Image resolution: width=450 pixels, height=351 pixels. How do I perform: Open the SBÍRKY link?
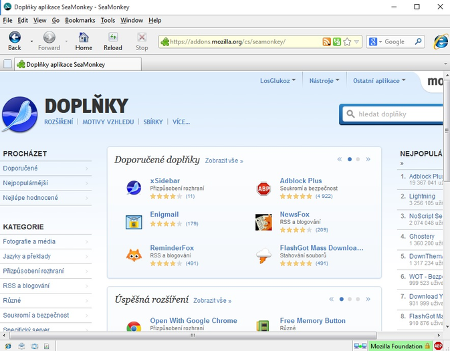click(153, 122)
